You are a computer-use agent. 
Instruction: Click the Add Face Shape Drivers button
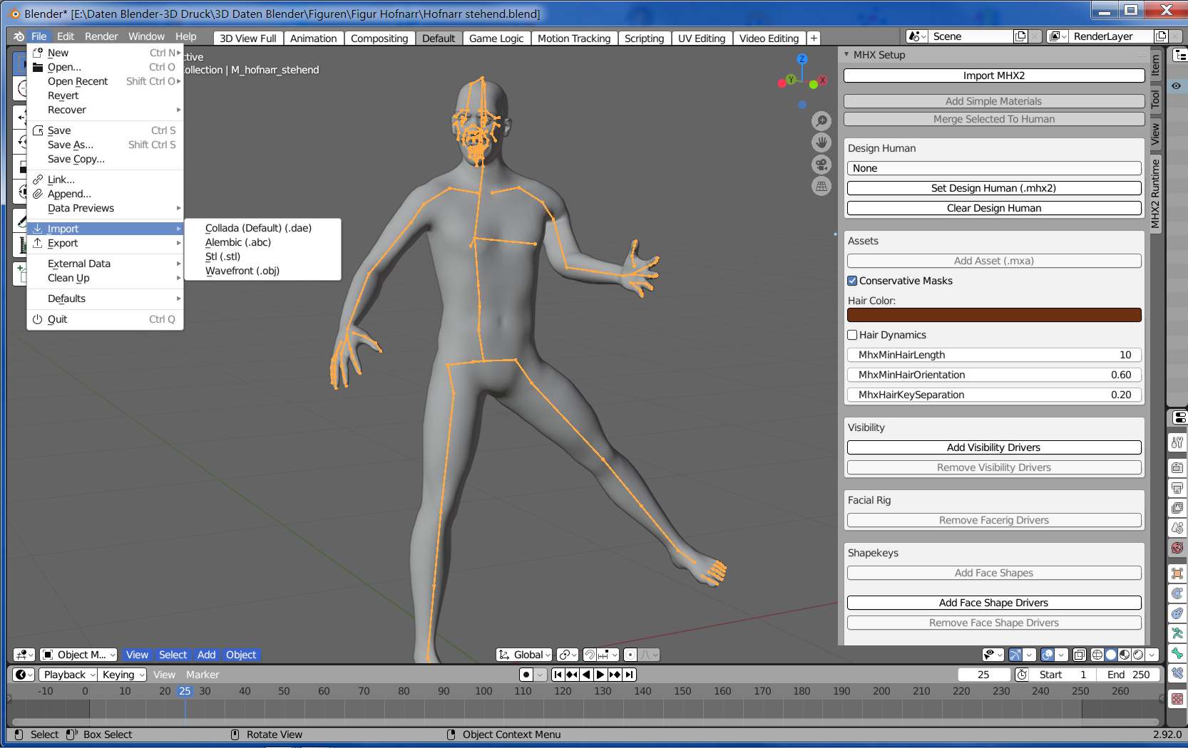click(993, 603)
